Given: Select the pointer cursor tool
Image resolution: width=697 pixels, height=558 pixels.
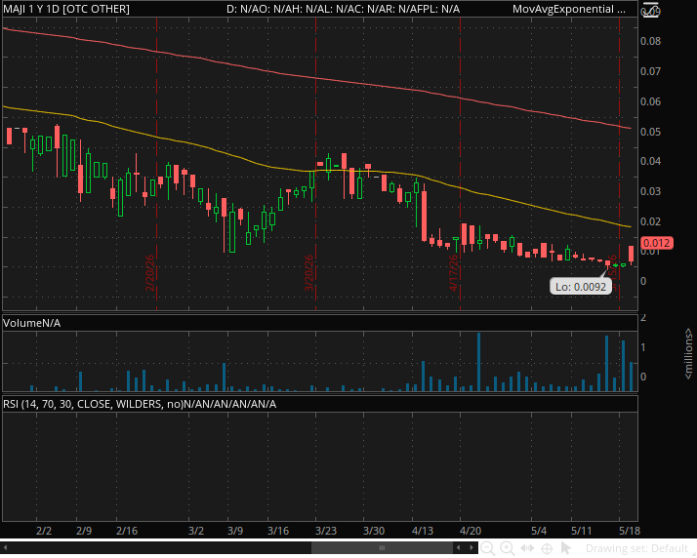Looking at the screenshot, I should pyautogui.click(x=565, y=548).
